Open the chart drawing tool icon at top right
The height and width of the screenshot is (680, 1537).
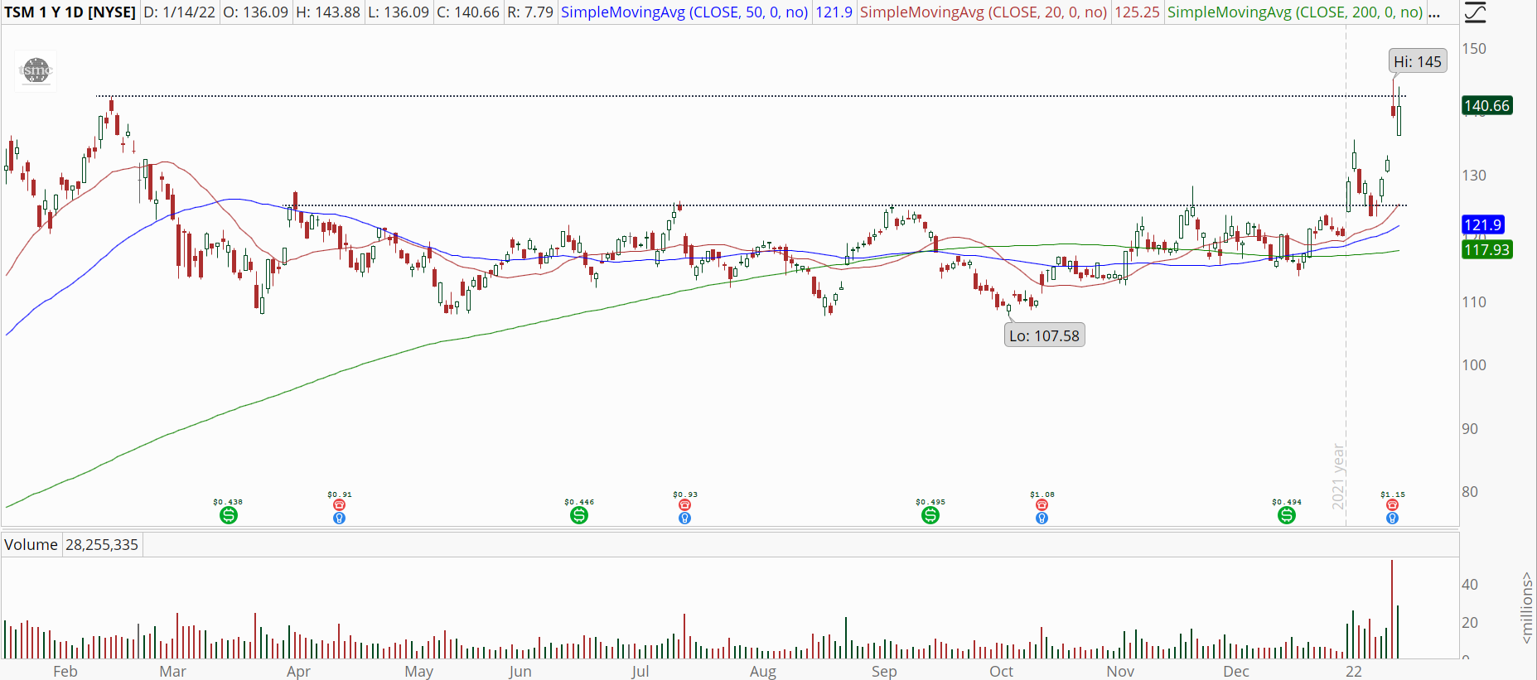(1475, 12)
